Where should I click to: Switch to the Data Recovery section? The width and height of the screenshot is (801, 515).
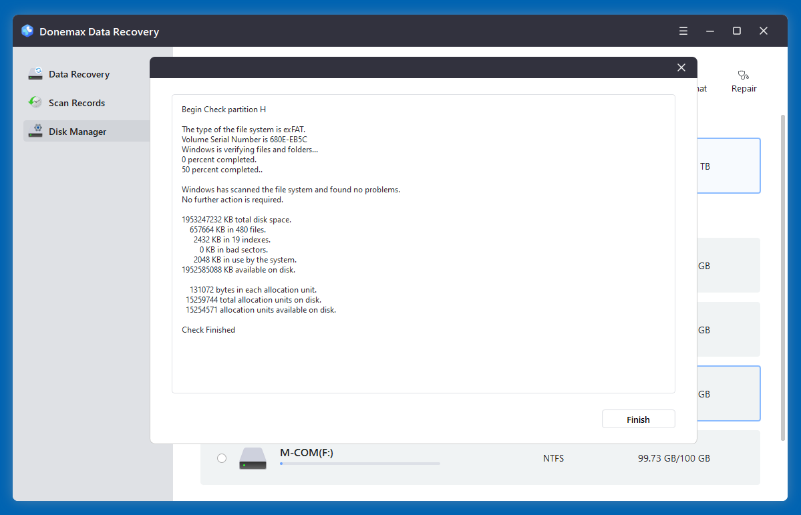pos(79,73)
